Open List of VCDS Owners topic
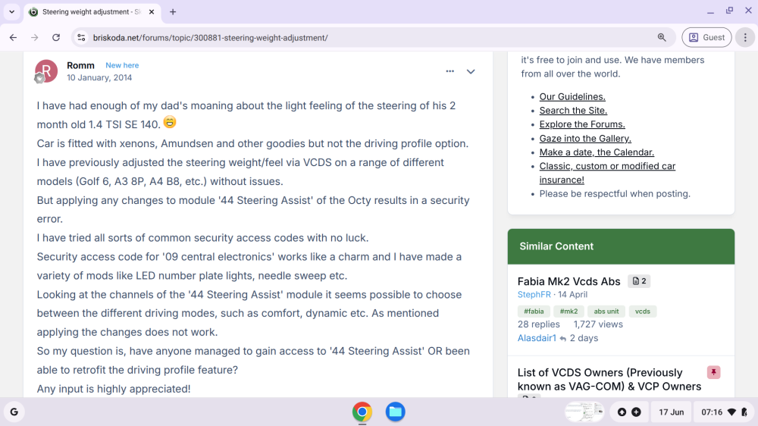Screen dimensions: 758x426 pyautogui.click(x=609, y=380)
